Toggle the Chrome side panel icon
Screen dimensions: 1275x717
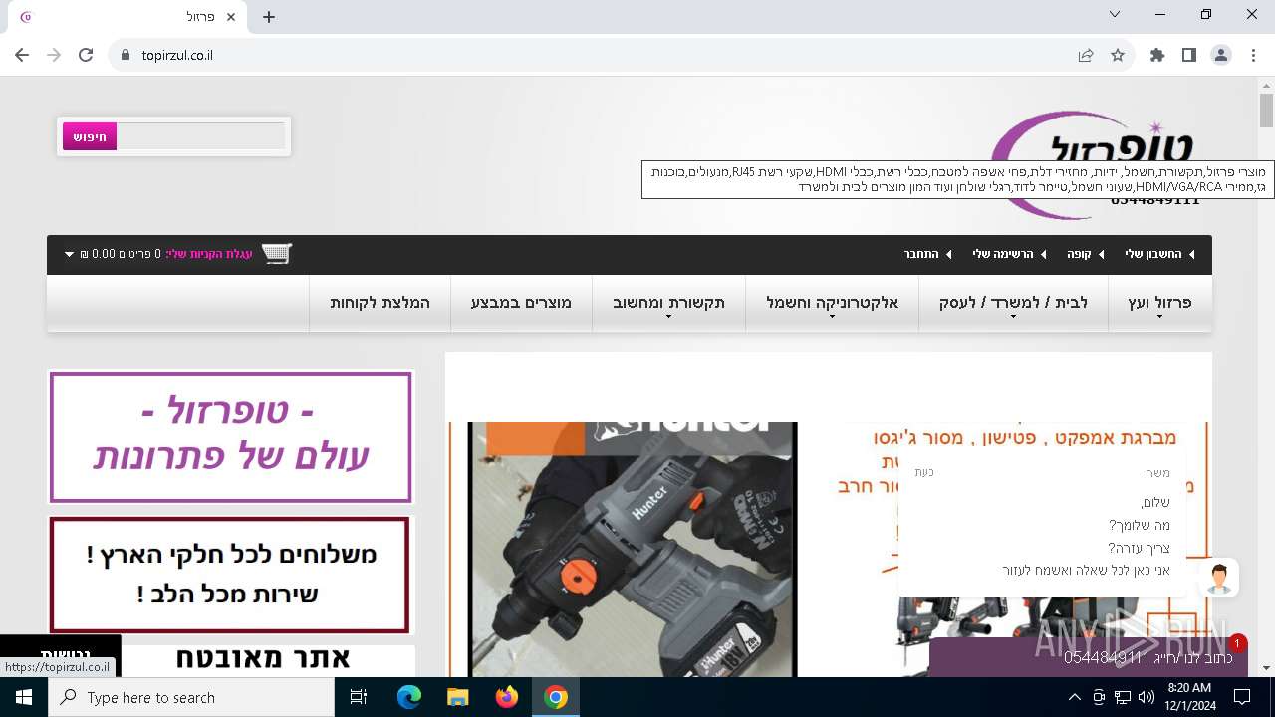click(1189, 55)
